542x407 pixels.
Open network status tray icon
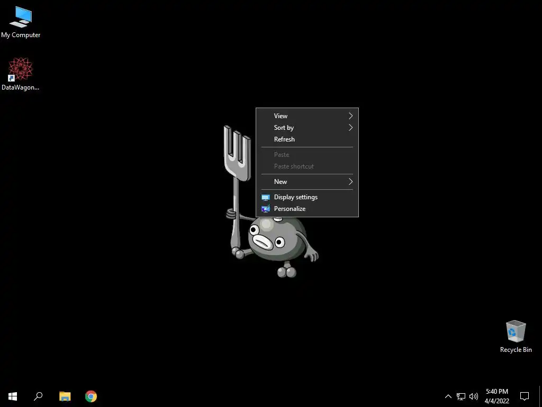point(461,396)
